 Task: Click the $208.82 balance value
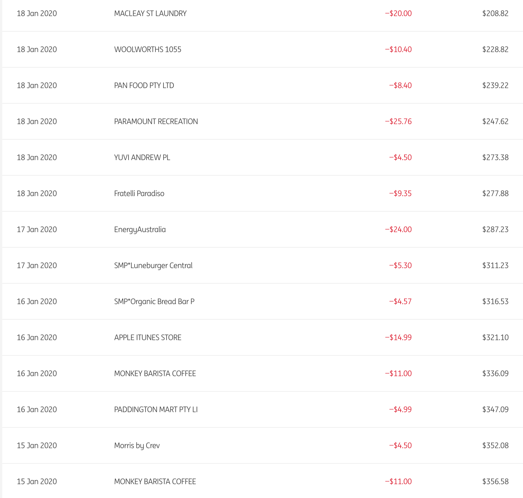tap(495, 13)
